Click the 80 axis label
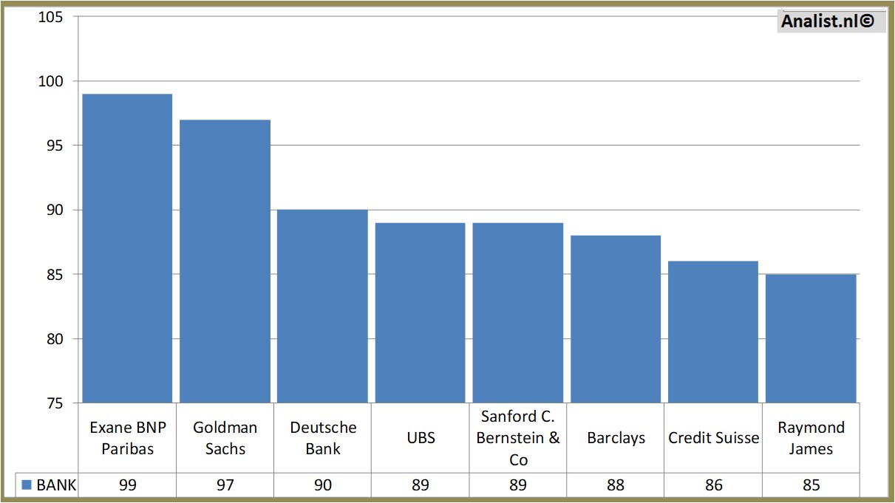The width and height of the screenshot is (895, 503). click(55, 339)
